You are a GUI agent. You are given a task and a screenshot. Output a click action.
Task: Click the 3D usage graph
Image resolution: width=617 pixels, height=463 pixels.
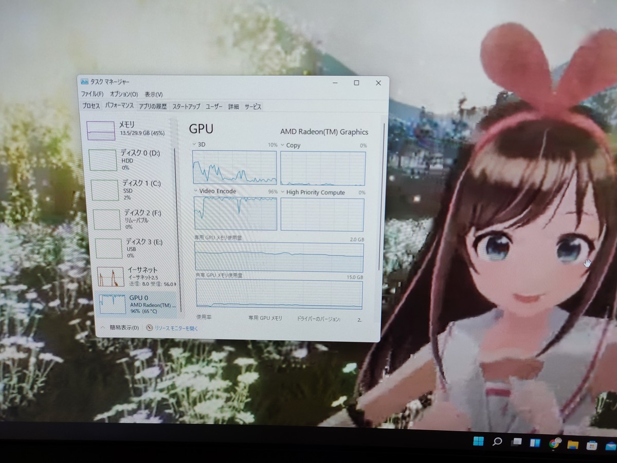coord(235,167)
